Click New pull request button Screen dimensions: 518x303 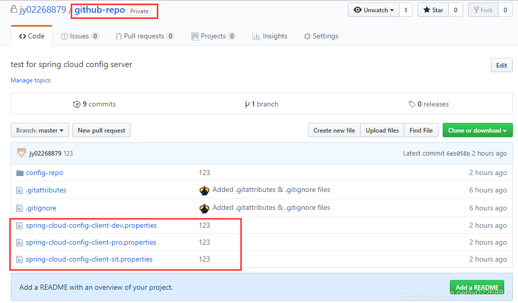click(x=101, y=131)
